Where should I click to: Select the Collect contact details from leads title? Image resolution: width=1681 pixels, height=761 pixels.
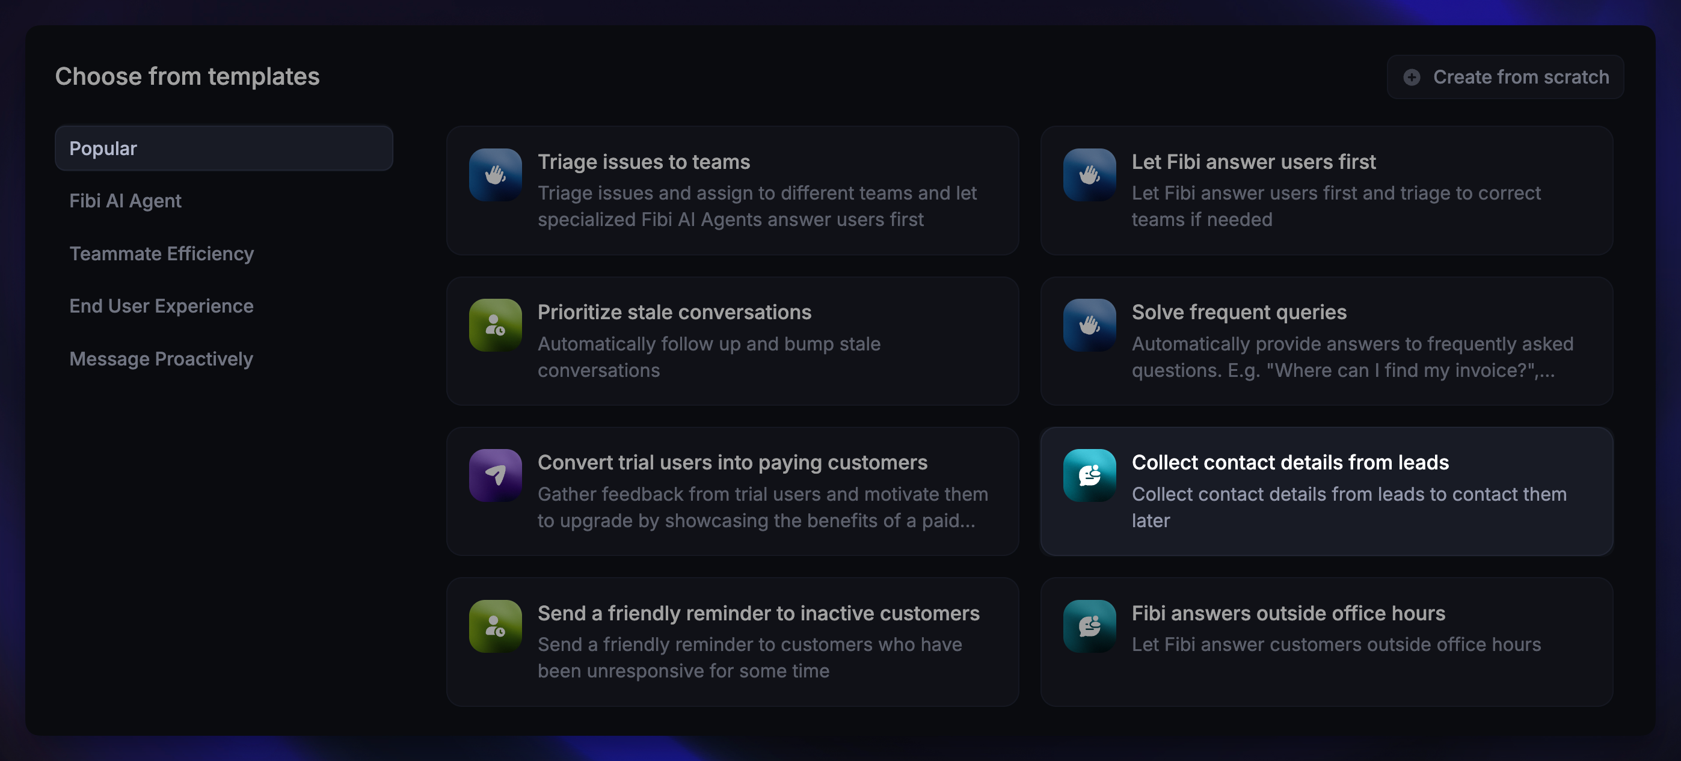[1289, 462]
